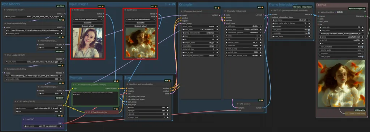Click the image URL field in First Frame
370x132 pixels.
click(x=87, y=20)
